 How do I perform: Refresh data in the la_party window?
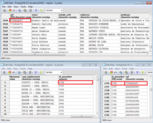pyautogui.click(x=10, y=11)
